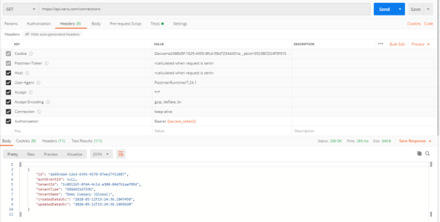Viewport: 440px width, 222px height.
Task: Open the Send button dropdown arrow
Action: 400,9
